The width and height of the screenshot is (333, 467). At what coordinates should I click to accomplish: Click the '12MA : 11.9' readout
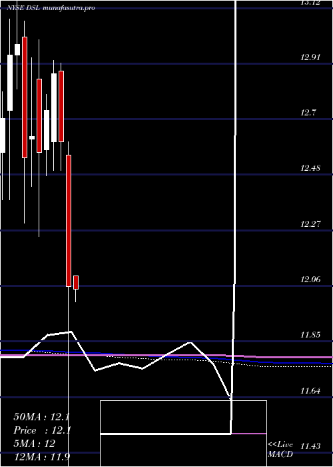click(41, 457)
